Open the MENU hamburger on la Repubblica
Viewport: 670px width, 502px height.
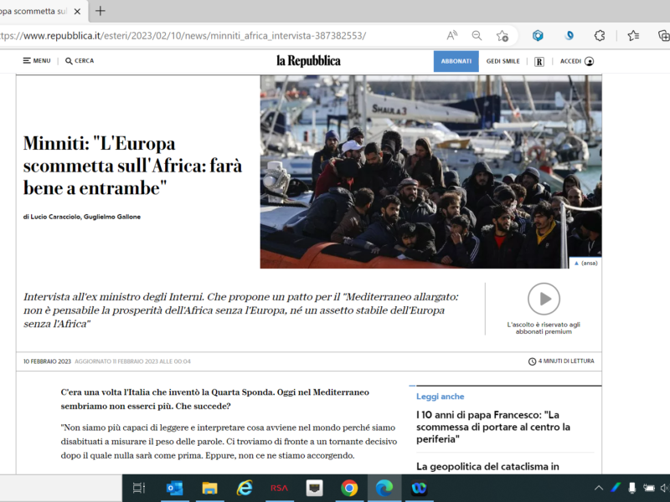(x=37, y=60)
